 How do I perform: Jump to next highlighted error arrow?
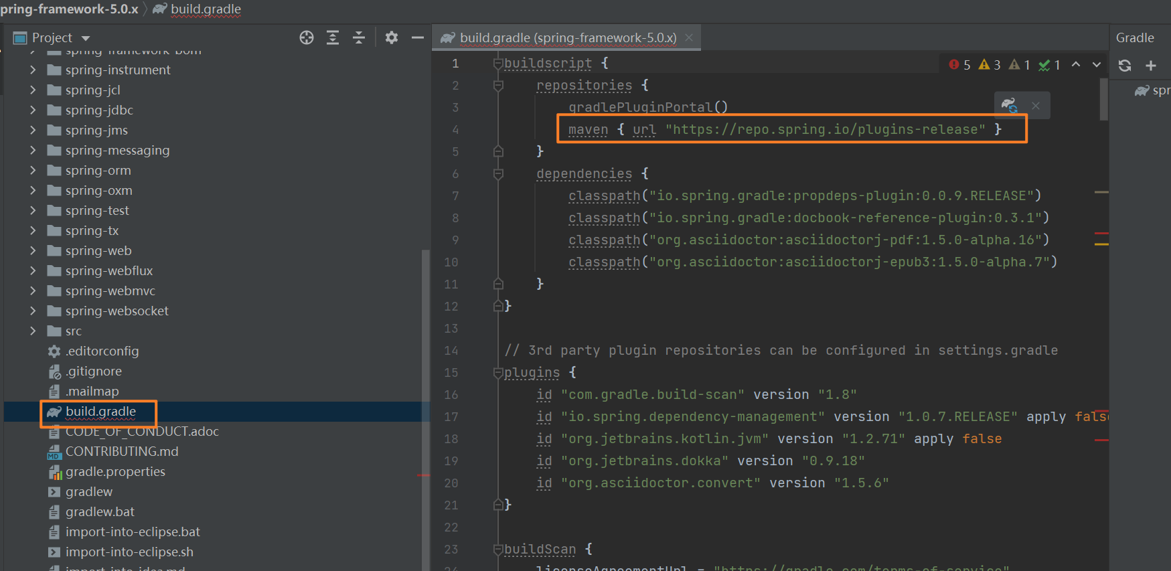click(1097, 64)
